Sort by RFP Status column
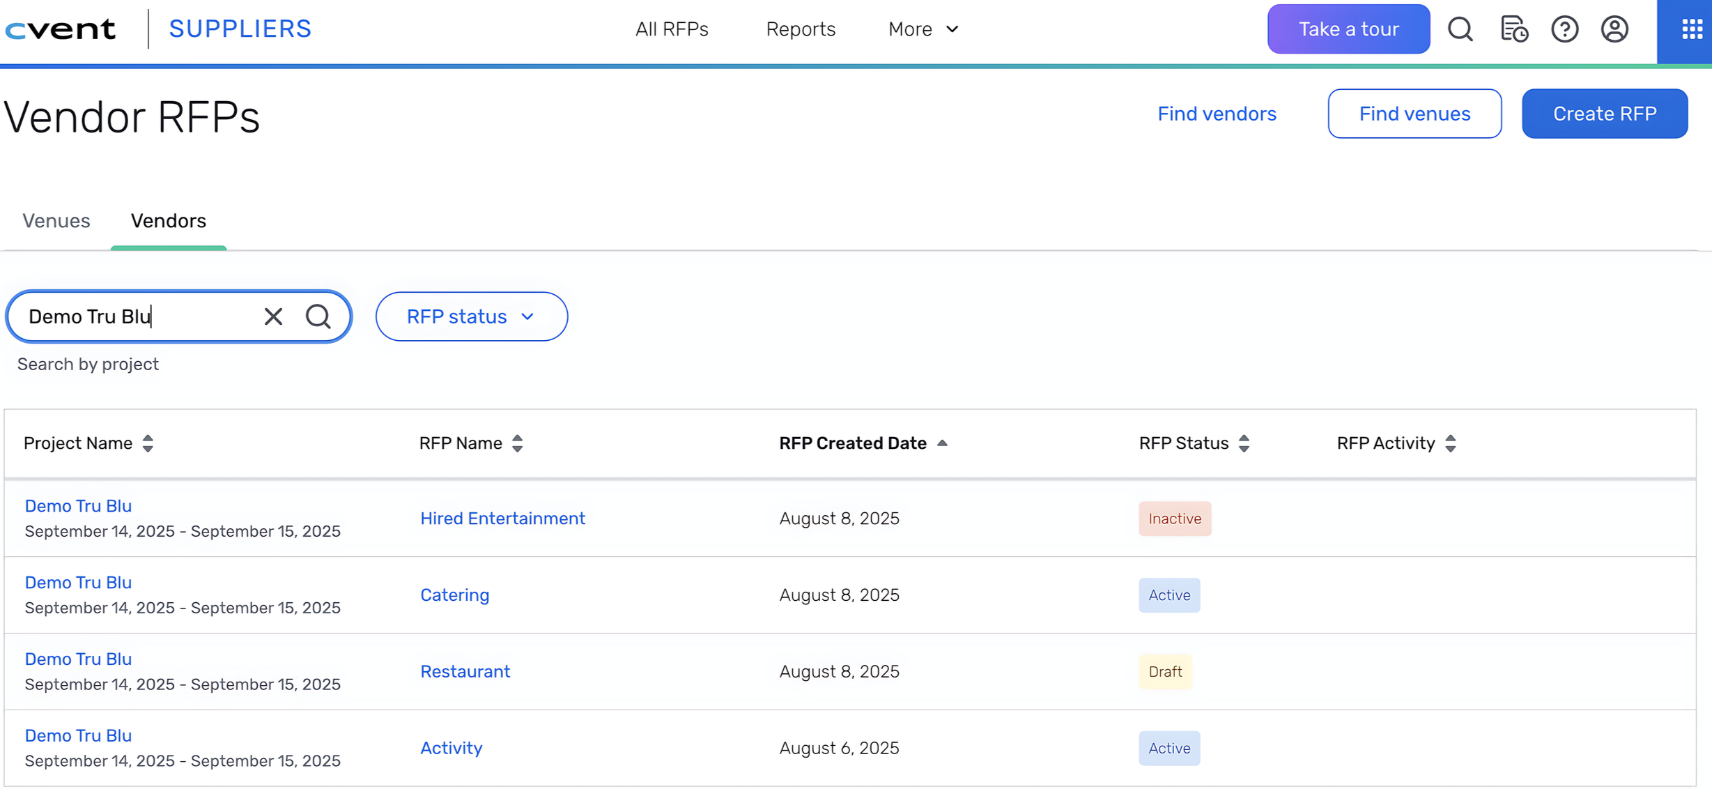 [x=1244, y=443]
